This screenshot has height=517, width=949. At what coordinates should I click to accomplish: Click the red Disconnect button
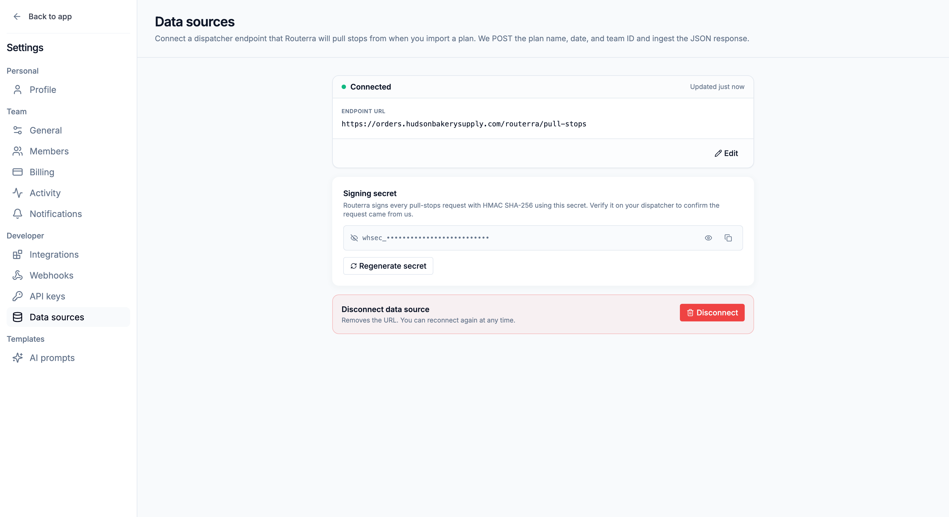[712, 313]
